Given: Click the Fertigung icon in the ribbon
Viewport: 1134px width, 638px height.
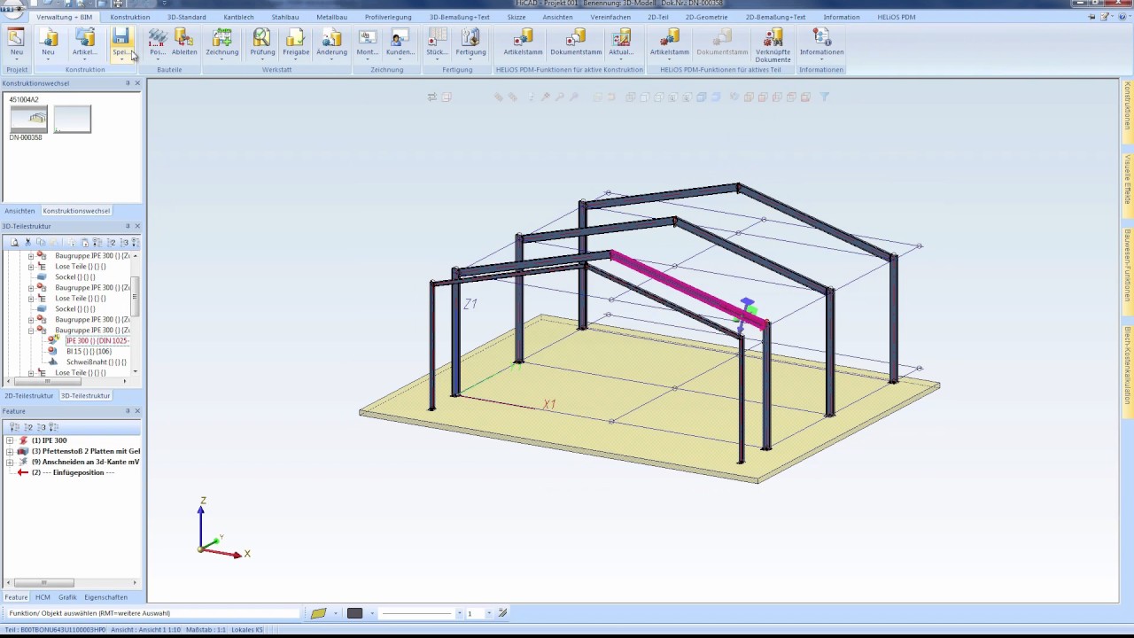Looking at the screenshot, I should pyautogui.click(x=470, y=41).
